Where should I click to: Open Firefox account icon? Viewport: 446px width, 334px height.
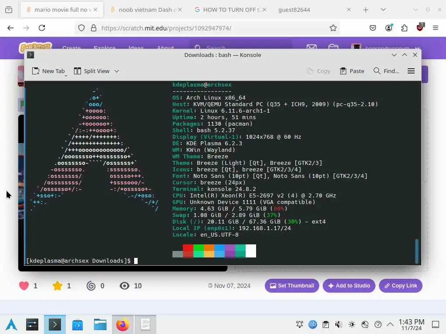pos(389,27)
